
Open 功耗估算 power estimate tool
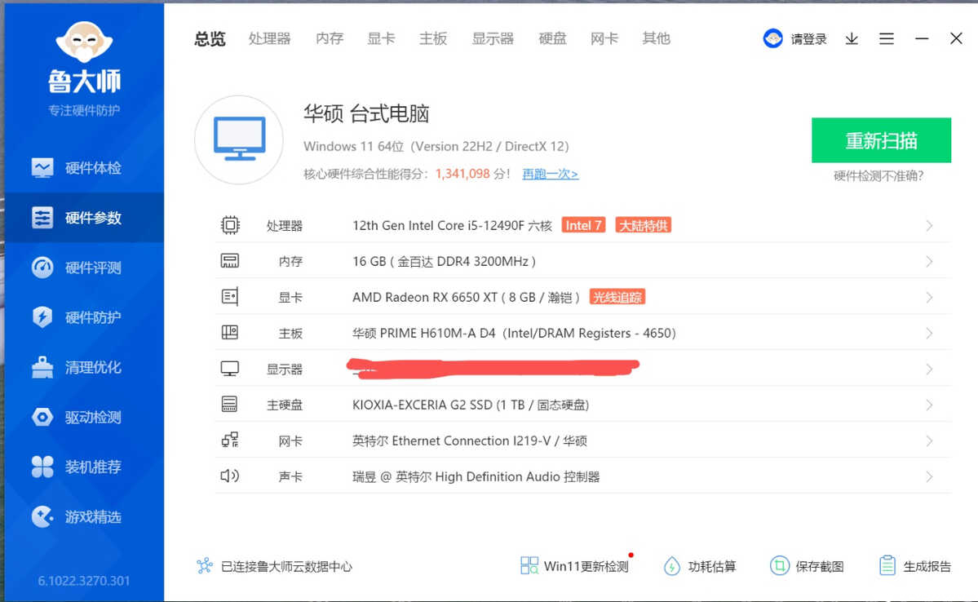[700, 566]
